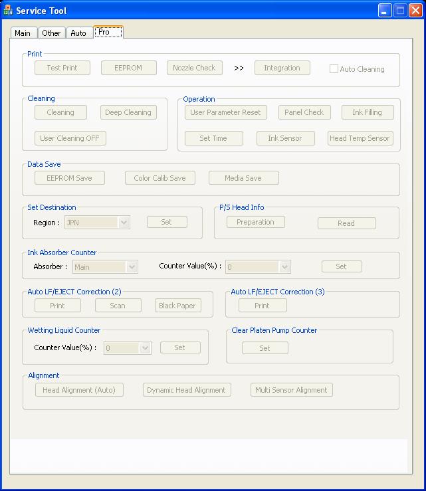Click Dynamic Head Alignment
The height and width of the screenshot is (491, 426).
[186, 390]
